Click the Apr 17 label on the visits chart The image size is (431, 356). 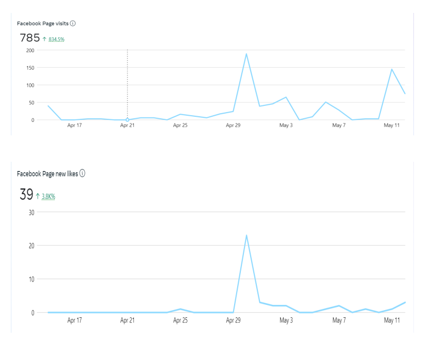tap(74, 126)
